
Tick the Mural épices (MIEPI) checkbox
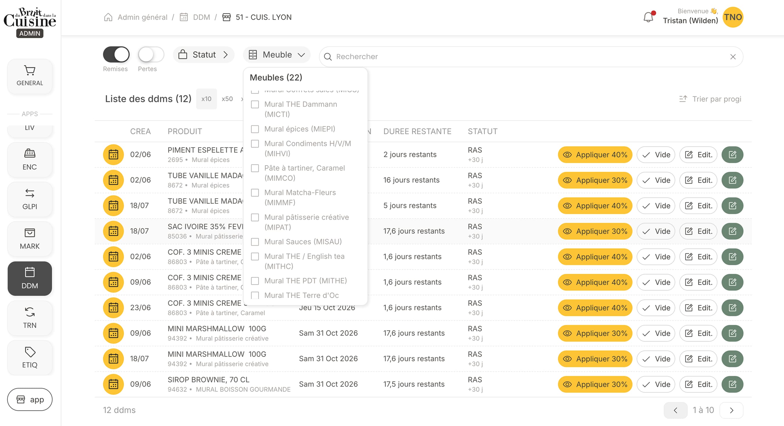(255, 129)
